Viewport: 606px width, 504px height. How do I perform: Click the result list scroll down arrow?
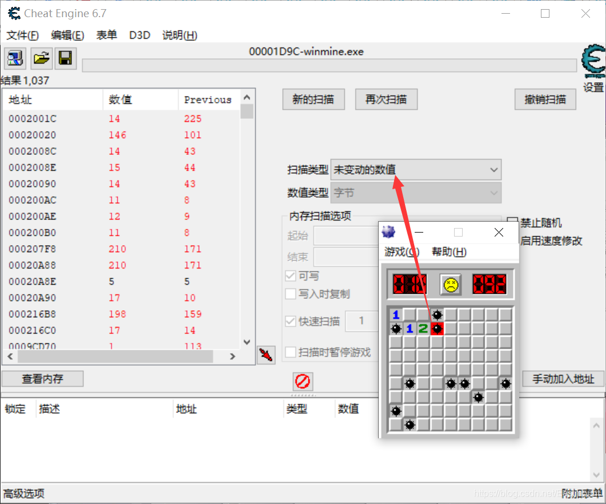(247, 342)
